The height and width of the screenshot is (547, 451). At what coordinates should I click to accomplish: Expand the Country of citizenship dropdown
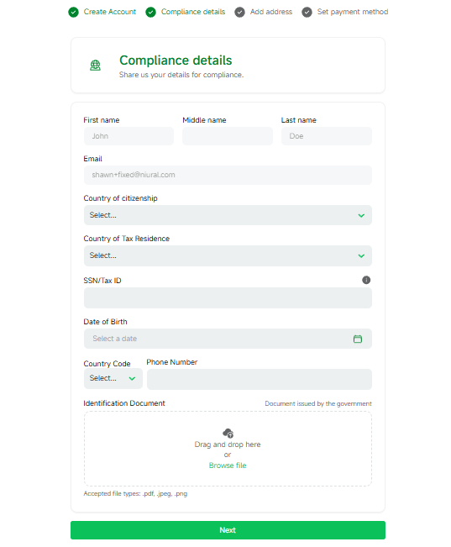(228, 215)
